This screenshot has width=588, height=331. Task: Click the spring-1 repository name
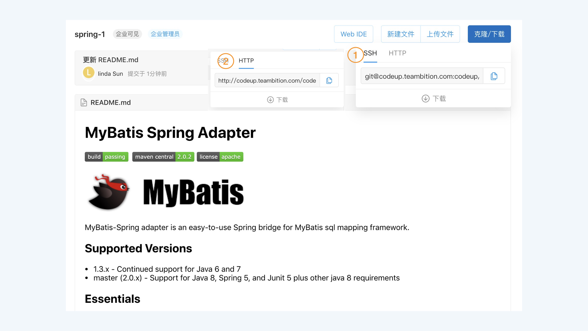click(x=90, y=34)
